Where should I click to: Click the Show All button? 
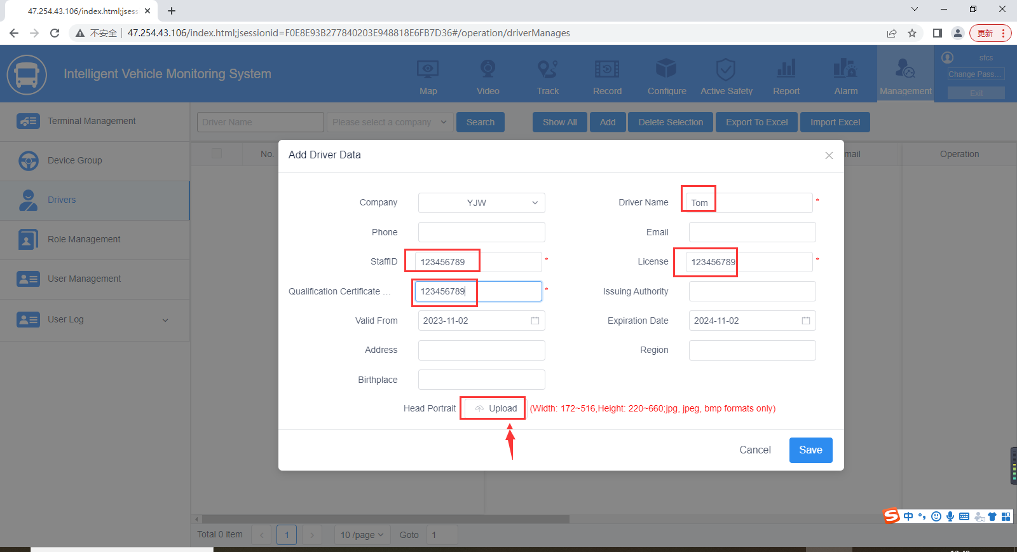tap(560, 122)
